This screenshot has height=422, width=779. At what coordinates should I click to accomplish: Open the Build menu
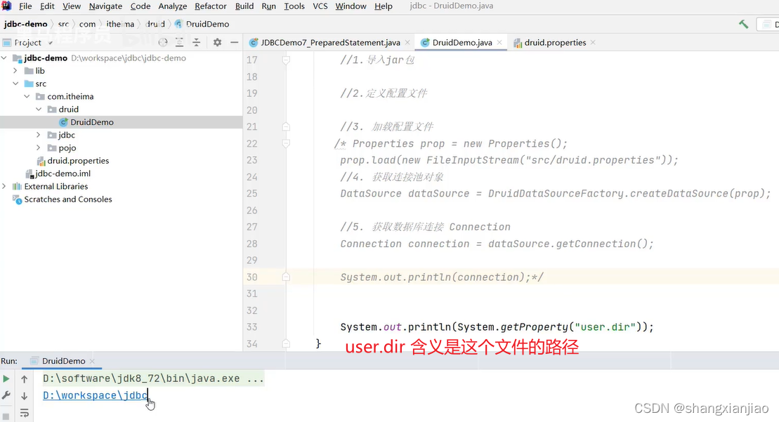pyautogui.click(x=244, y=6)
